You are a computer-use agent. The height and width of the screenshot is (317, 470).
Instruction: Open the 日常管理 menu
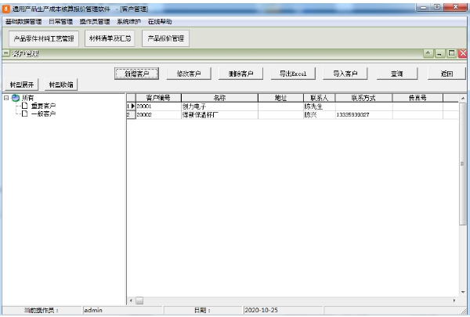point(60,22)
